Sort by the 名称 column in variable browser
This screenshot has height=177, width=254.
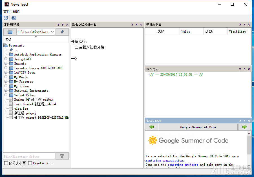point(168,32)
